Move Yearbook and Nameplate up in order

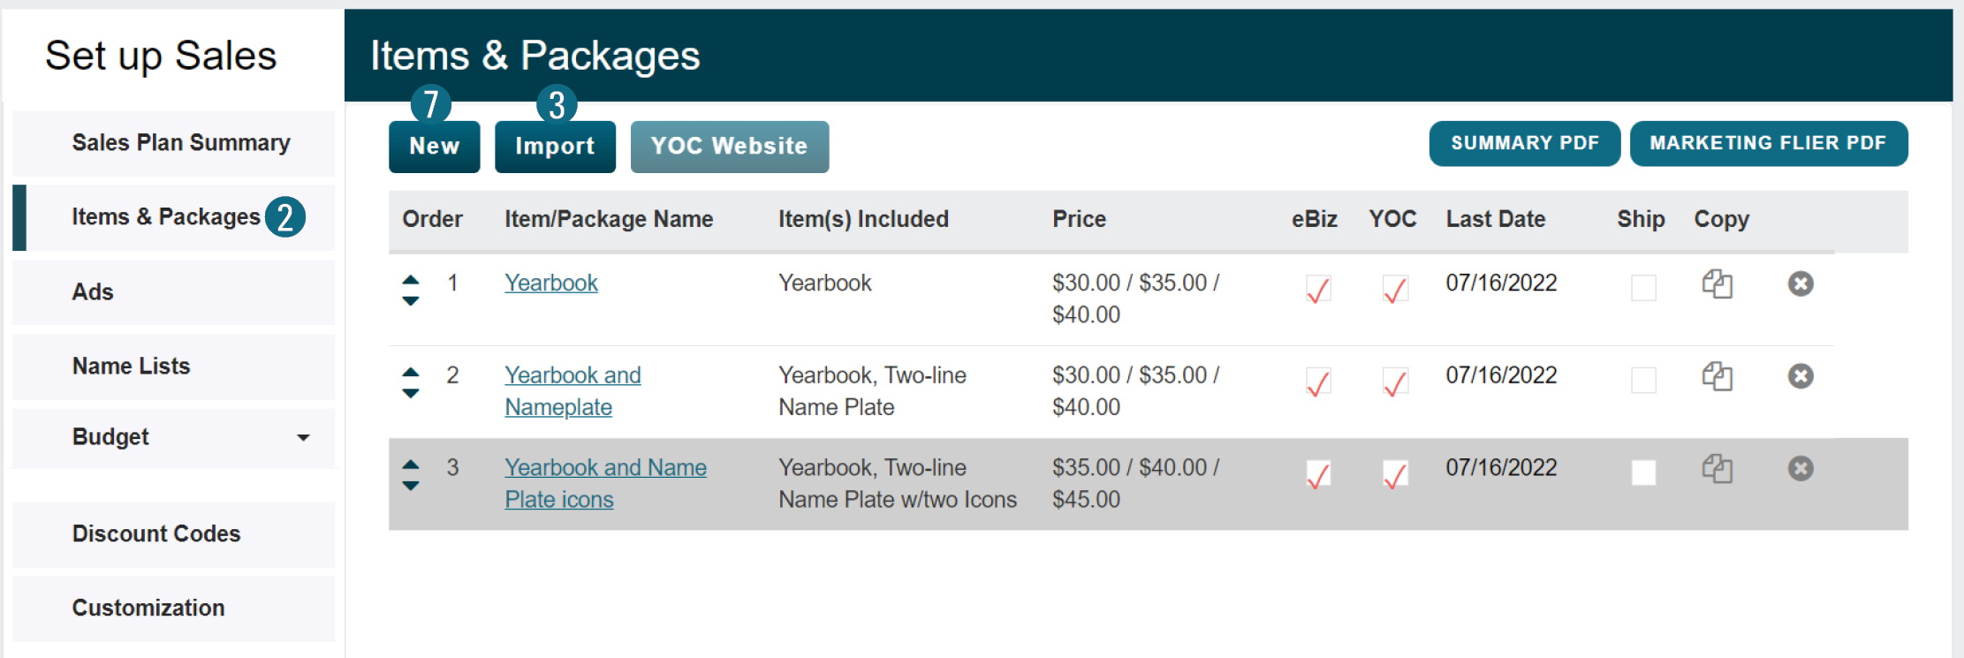click(x=411, y=372)
